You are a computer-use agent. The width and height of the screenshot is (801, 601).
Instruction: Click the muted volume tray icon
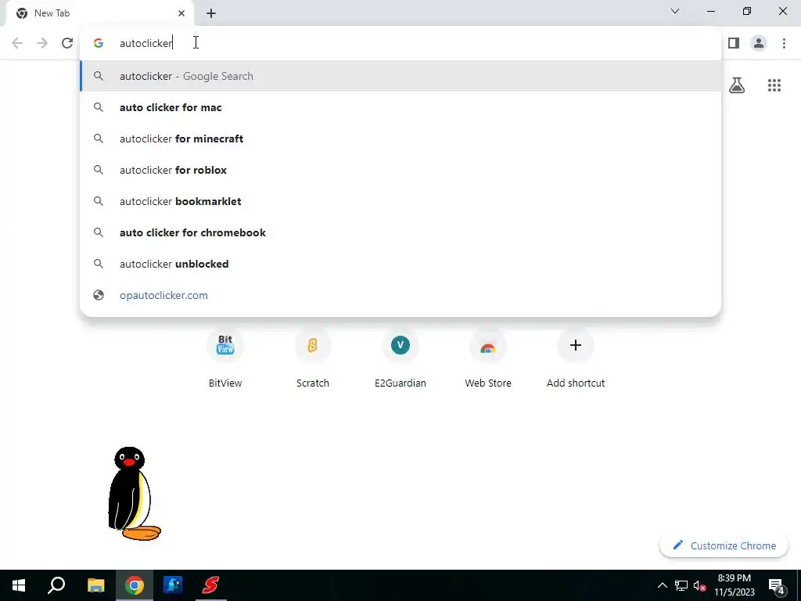click(700, 585)
